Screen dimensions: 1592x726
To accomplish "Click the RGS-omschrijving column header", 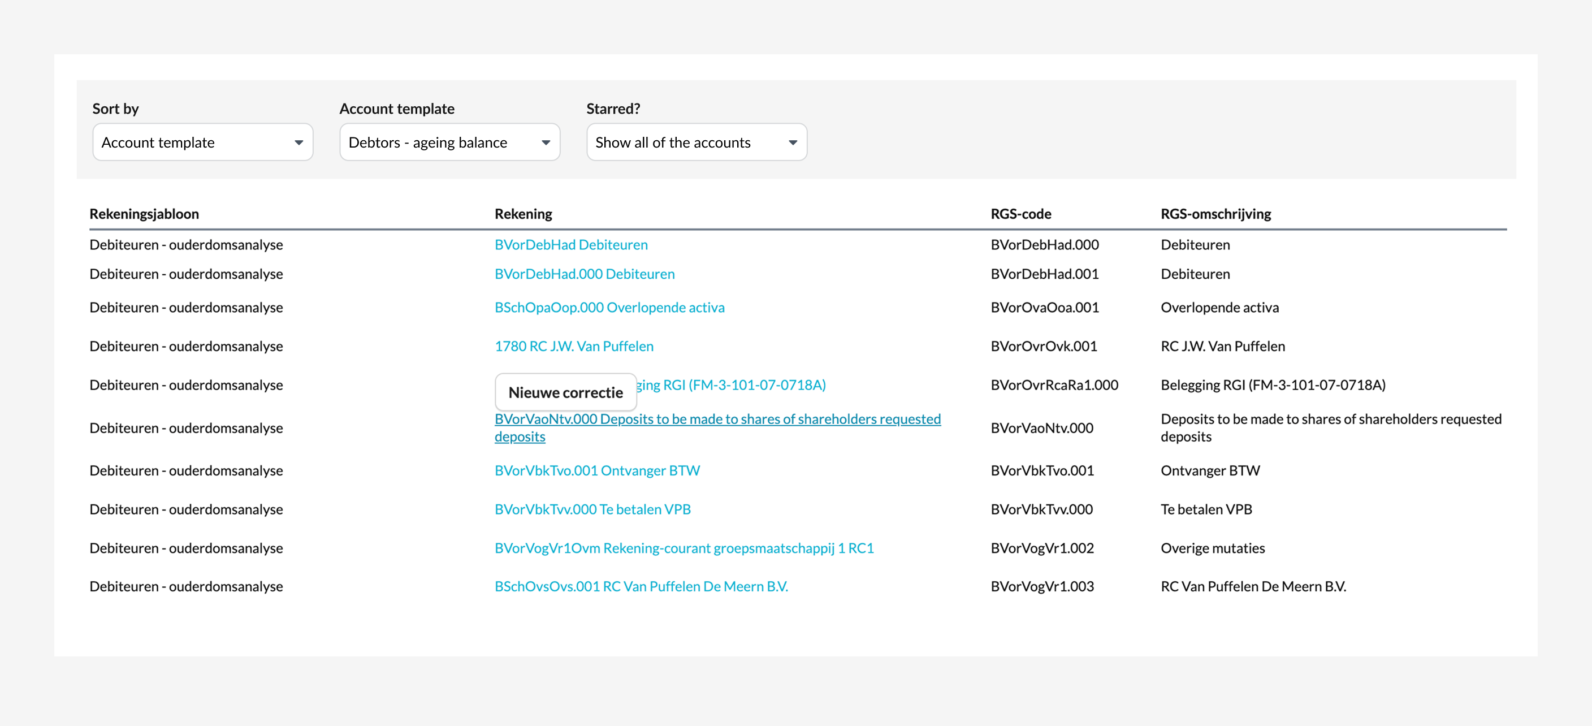I will [x=1215, y=214].
